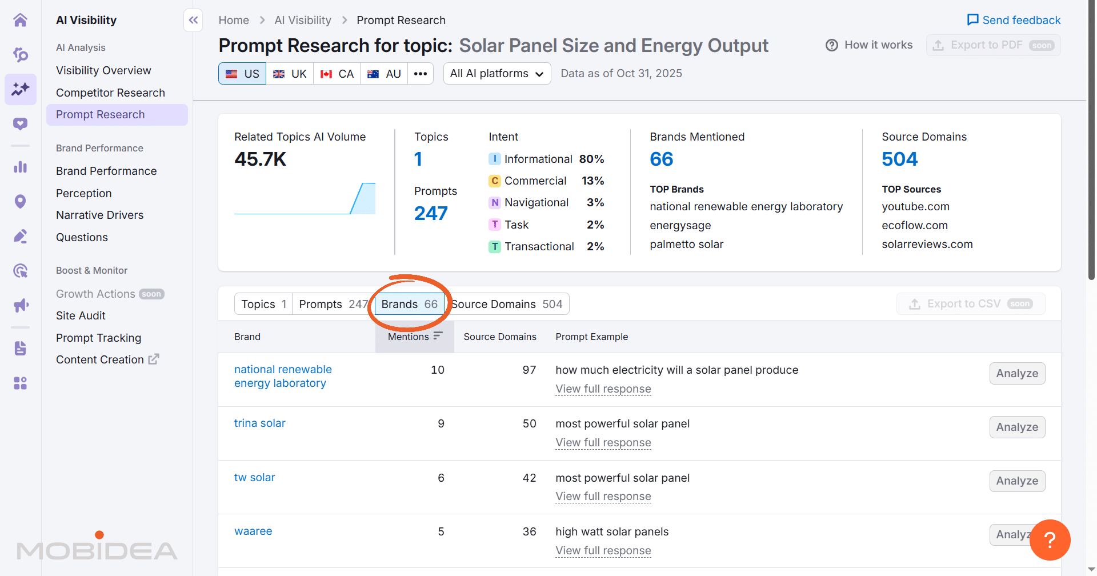Open the analytics bar chart sidebar icon

coord(21,167)
